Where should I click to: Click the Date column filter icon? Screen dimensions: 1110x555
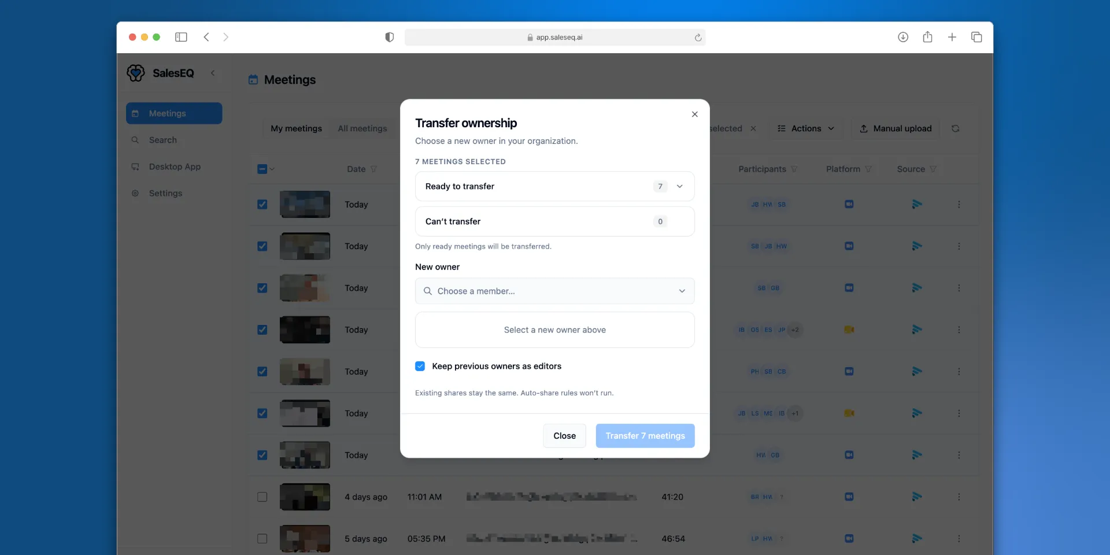[x=373, y=169]
